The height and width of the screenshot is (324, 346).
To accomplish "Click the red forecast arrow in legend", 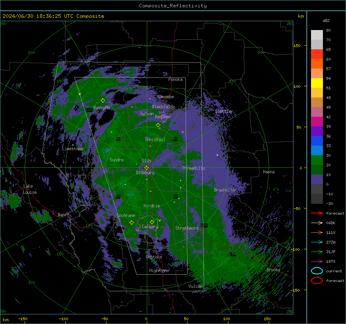I will point(317,213).
